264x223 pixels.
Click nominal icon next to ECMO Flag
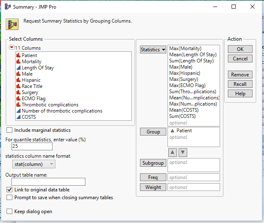tap(18, 99)
